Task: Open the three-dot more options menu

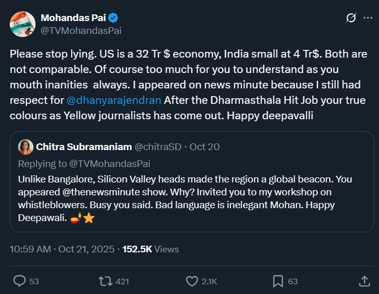Action: tap(368, 18)
